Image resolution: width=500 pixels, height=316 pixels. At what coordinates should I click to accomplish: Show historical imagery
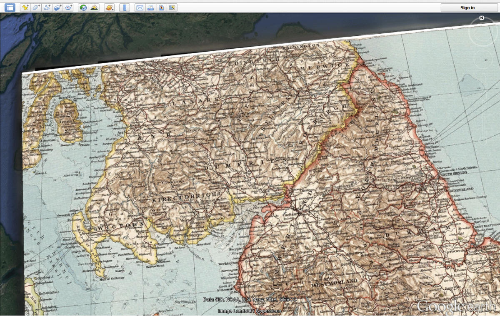(x=83, y=7)
